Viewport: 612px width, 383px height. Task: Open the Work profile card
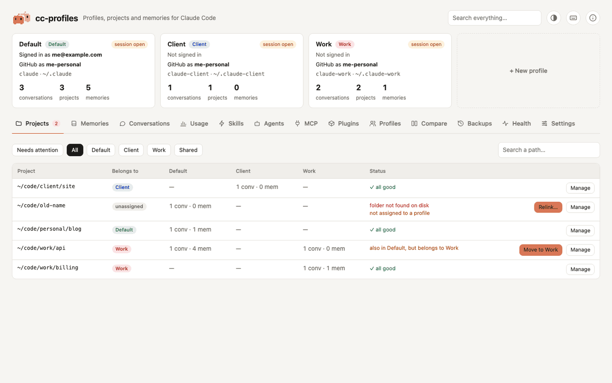380,71
